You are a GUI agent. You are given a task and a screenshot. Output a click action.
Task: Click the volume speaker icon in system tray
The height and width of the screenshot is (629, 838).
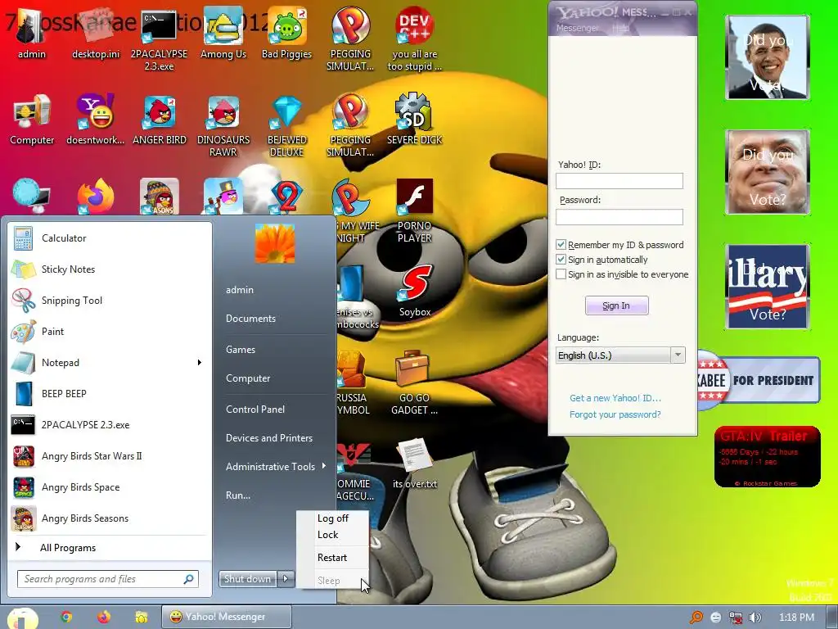[x=755, y=618]
